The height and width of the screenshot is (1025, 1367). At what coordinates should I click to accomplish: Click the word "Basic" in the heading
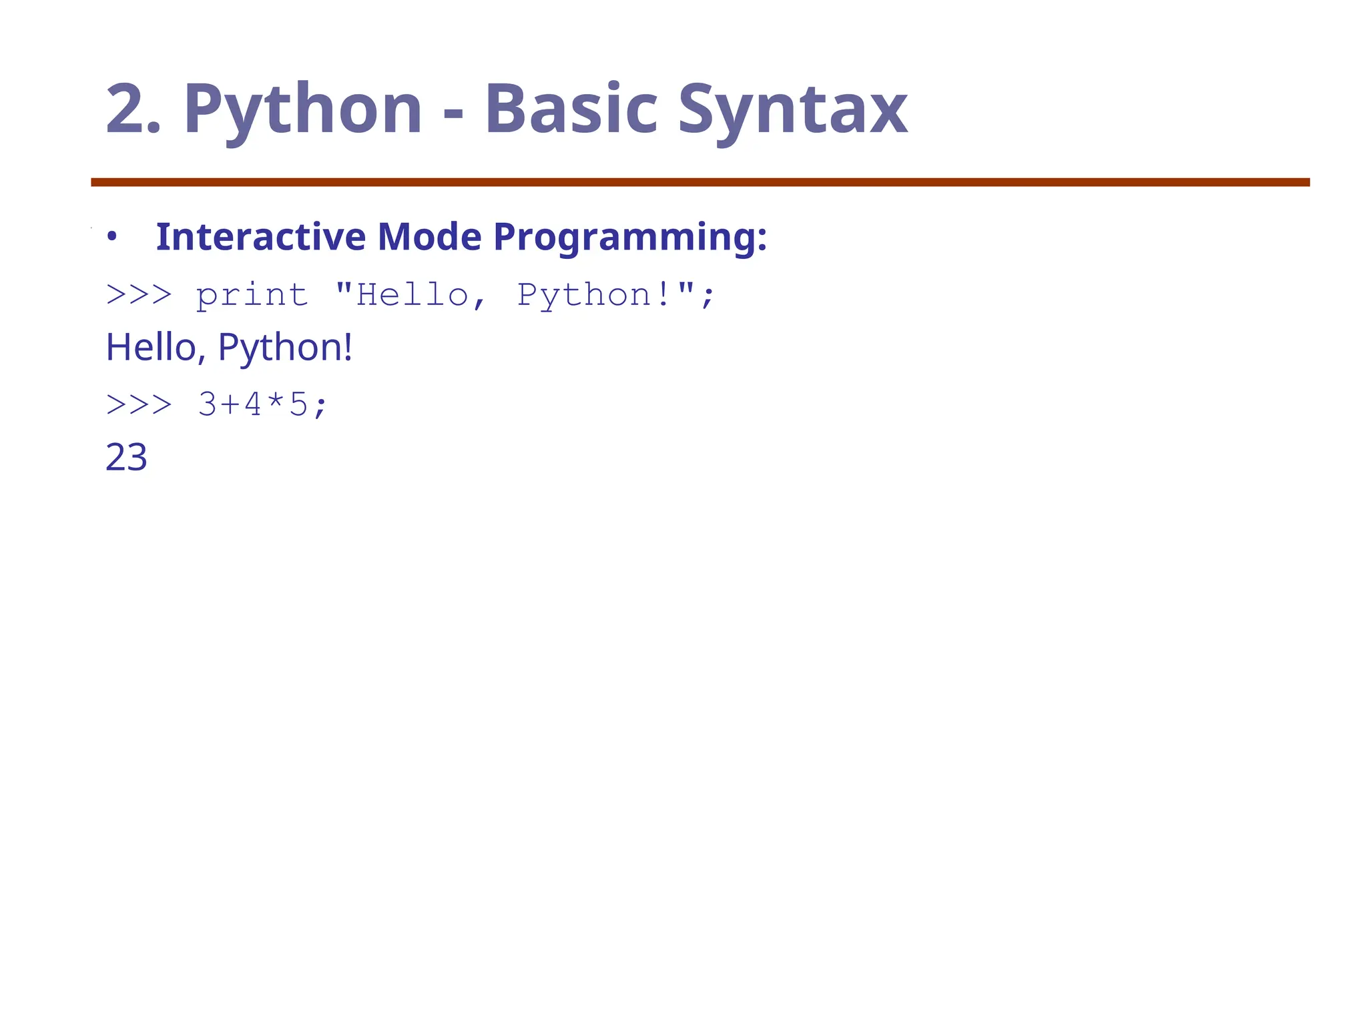[571, 109]
